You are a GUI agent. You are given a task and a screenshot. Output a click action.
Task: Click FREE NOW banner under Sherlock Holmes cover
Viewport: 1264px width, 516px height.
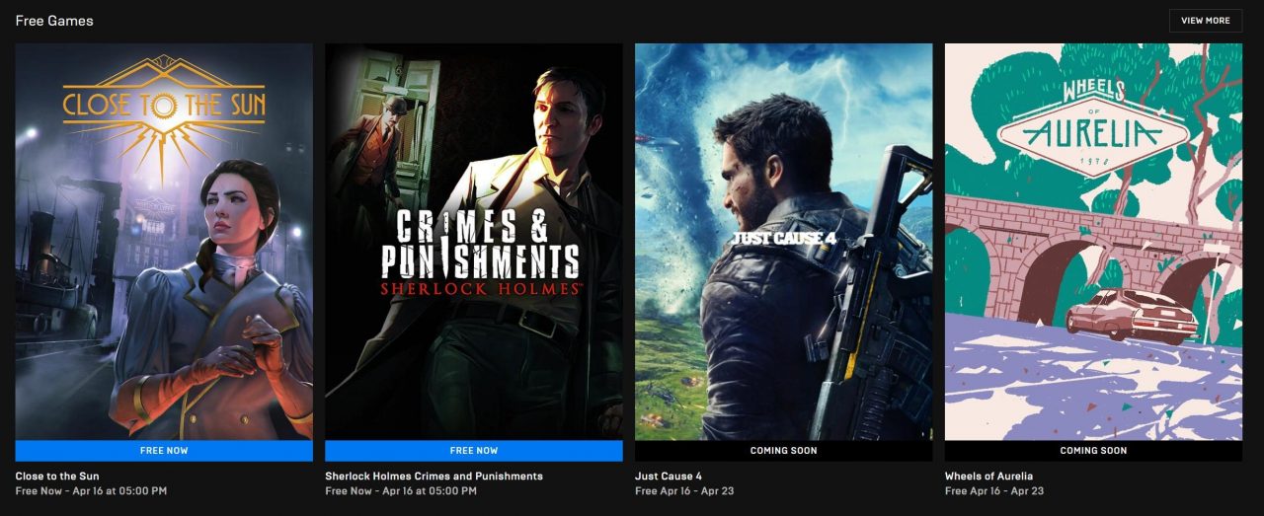474,451
